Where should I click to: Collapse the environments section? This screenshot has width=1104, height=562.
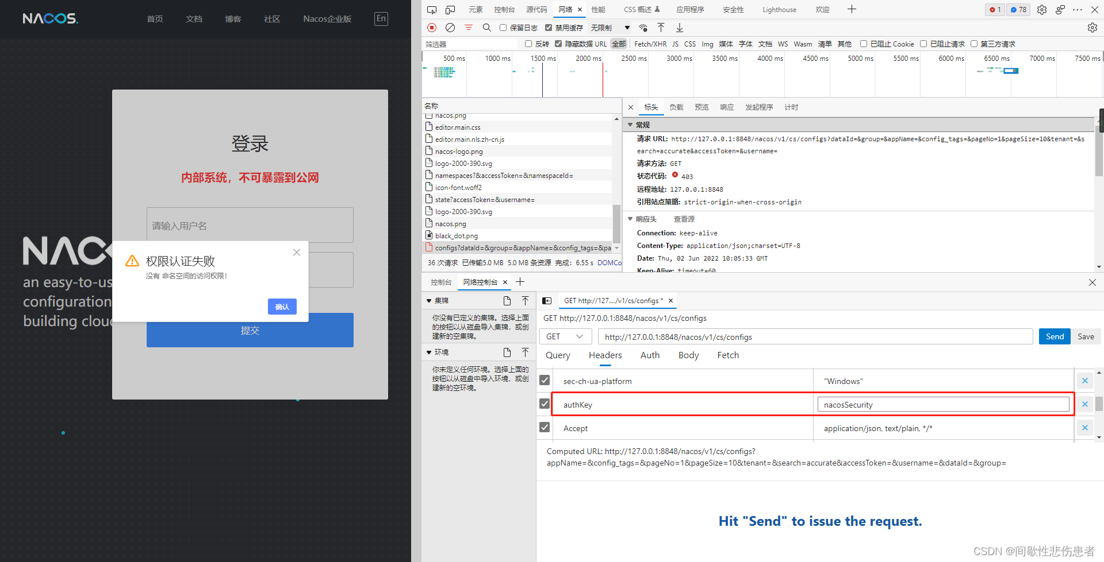click(429, 352)
